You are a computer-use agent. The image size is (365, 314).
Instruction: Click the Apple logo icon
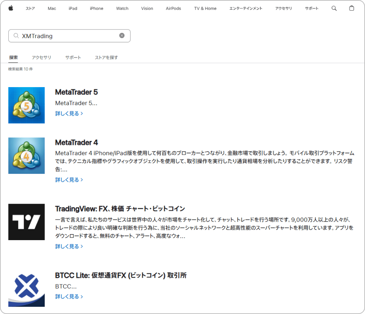coord(11,8)
